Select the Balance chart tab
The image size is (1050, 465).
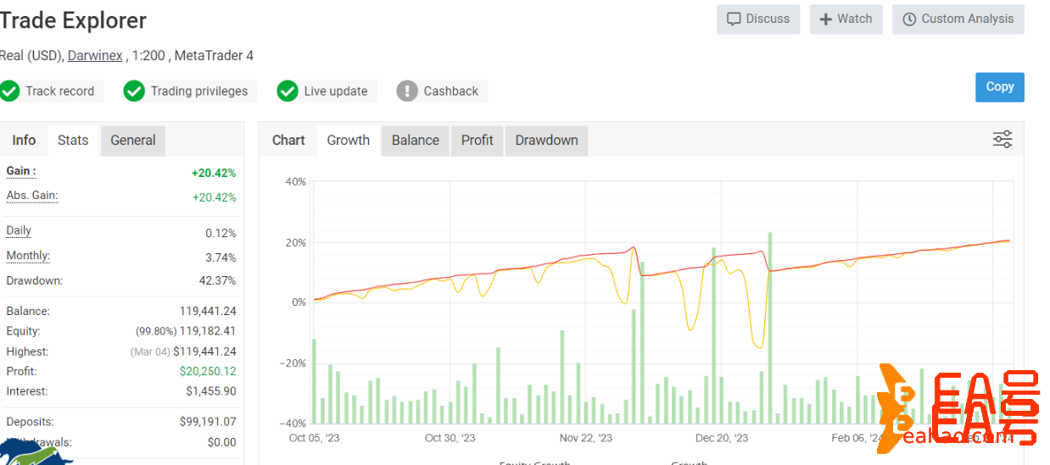click(x=416, y=141)
